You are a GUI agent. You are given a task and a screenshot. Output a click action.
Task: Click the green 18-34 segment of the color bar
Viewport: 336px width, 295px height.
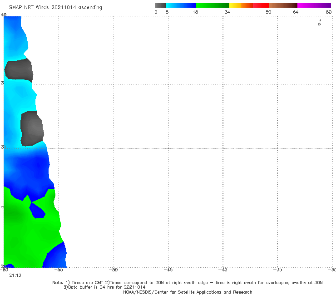pos(212,5)
